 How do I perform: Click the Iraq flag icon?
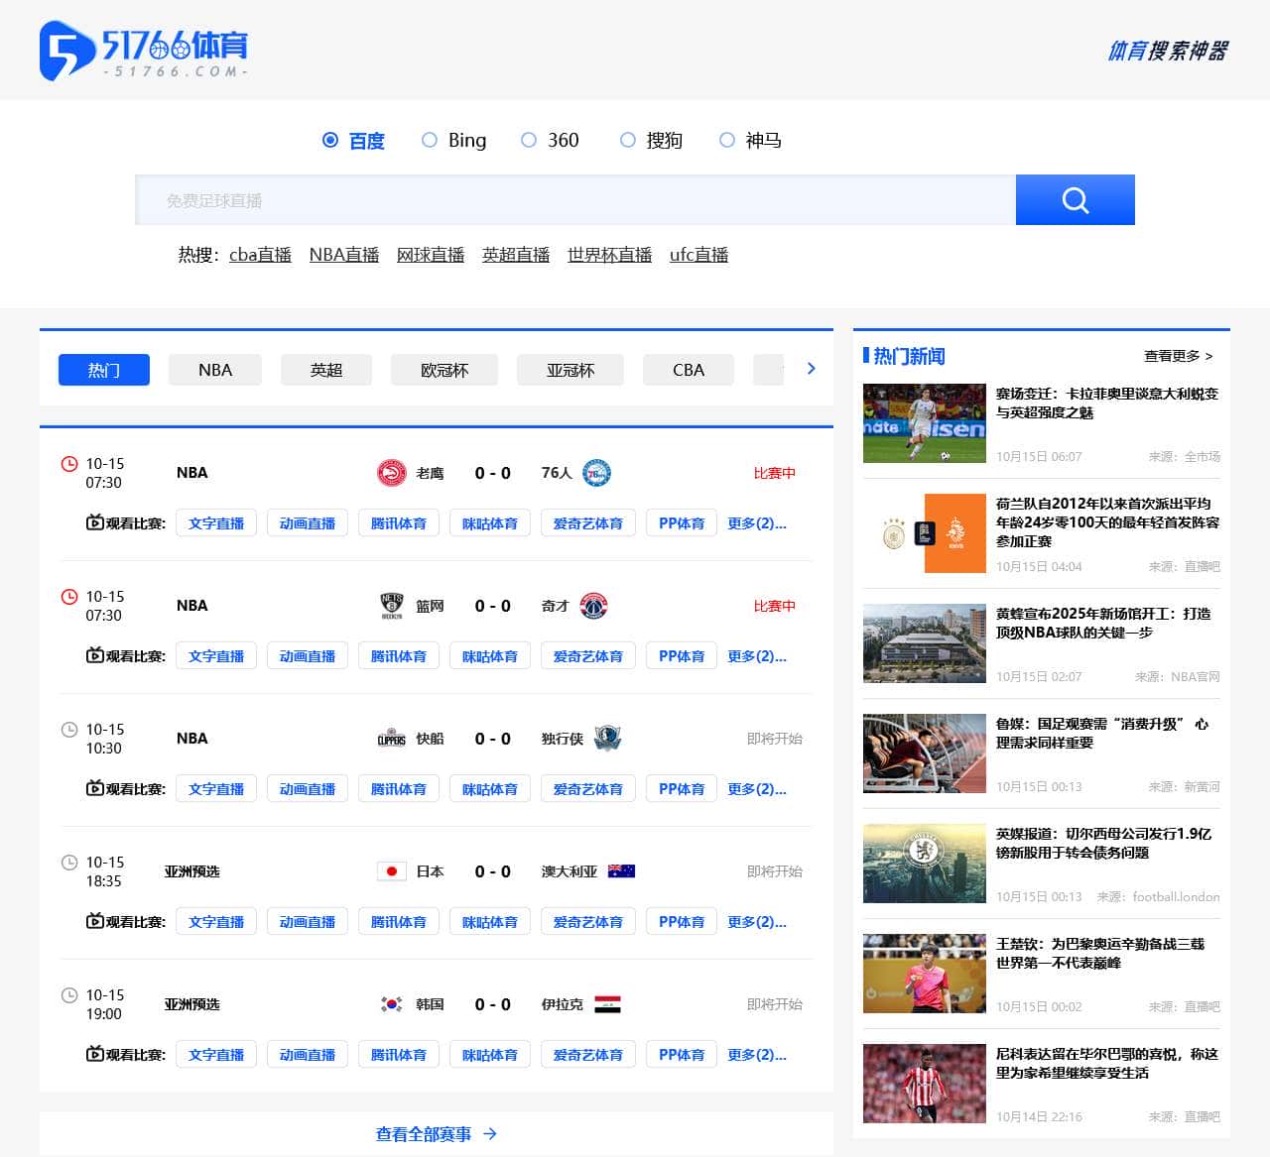[x=607, y=1004]
